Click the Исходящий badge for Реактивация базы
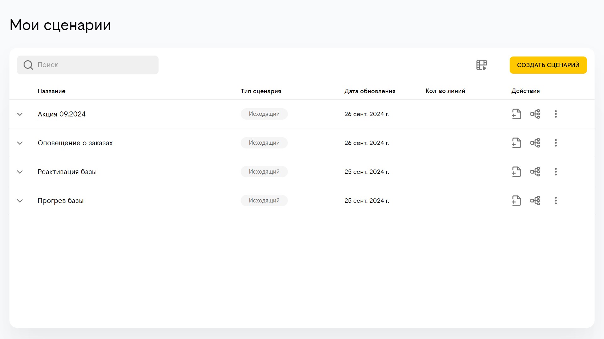 coord(264,172)
